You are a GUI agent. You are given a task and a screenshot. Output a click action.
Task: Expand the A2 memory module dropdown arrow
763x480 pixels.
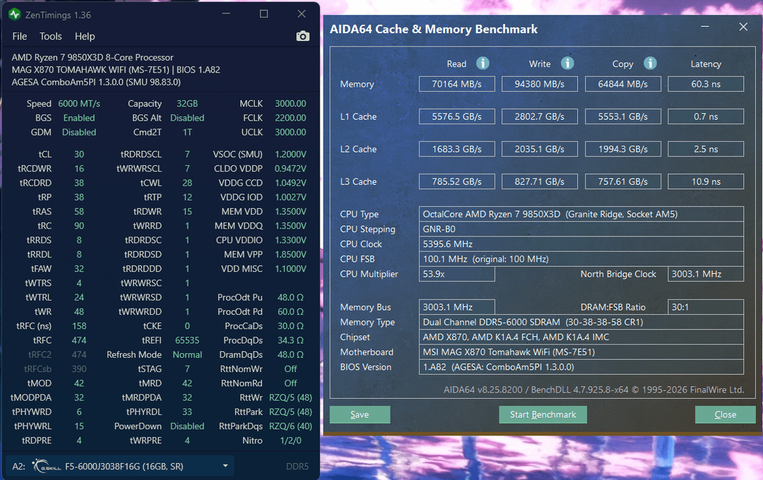(x=225, y=466)
